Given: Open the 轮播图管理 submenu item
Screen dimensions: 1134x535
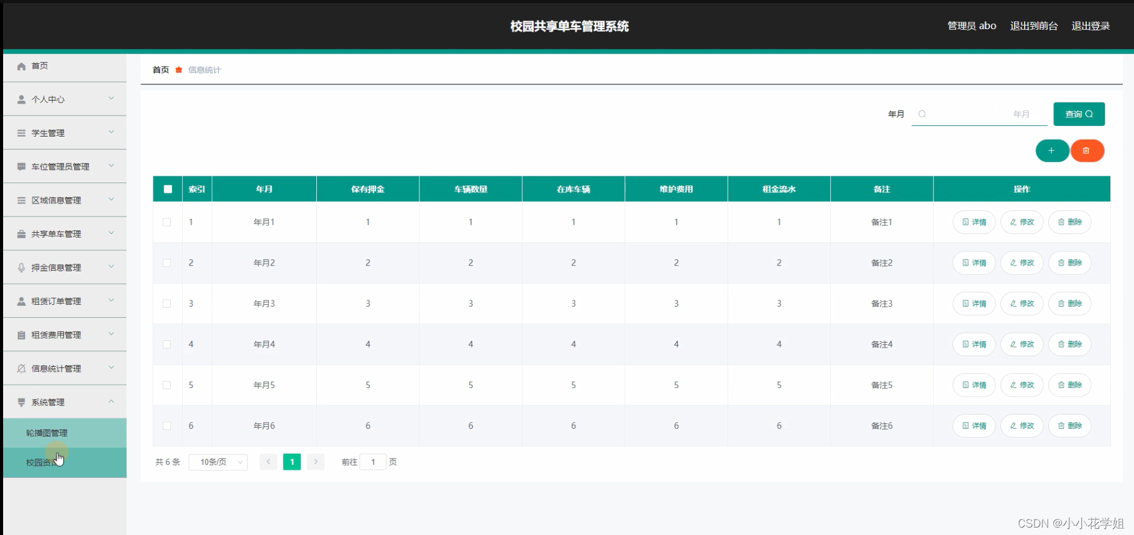Looking at the screenshot, I should click(x=65, y=433).
